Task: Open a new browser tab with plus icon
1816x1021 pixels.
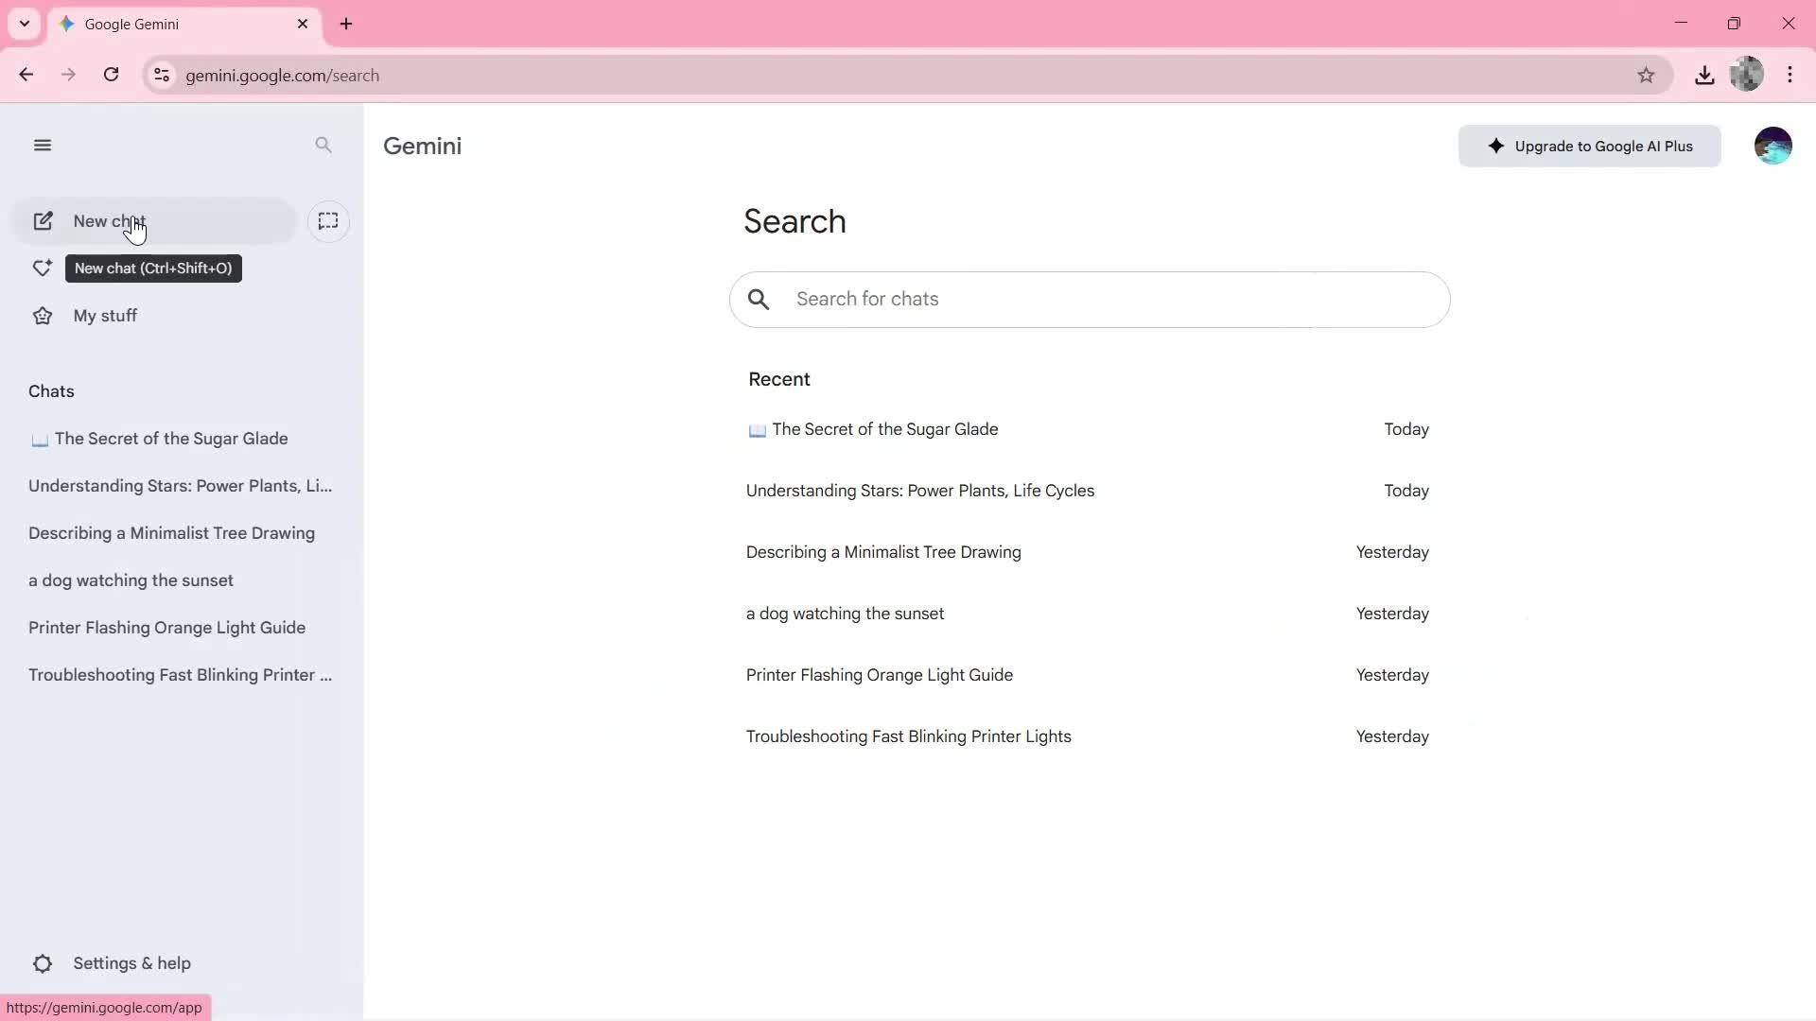Action: coord(346,24)
